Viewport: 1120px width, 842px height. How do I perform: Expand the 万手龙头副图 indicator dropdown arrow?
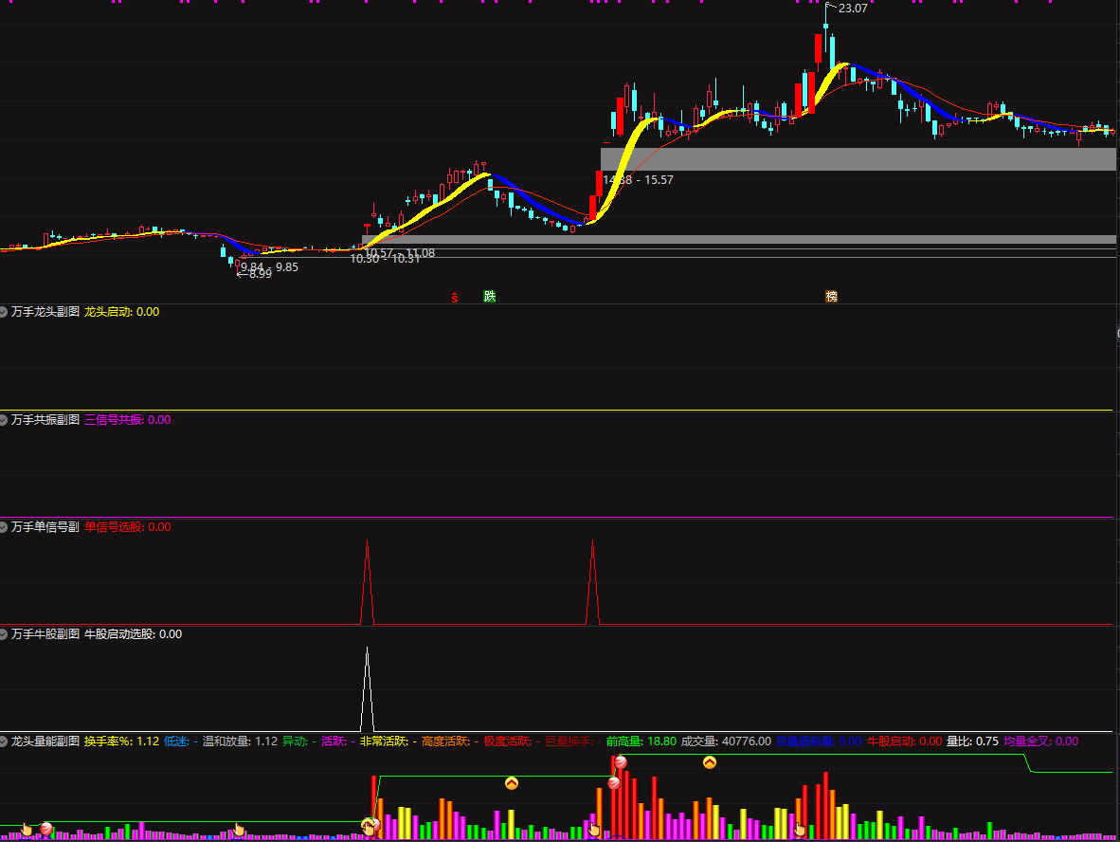tap(4, 311)
